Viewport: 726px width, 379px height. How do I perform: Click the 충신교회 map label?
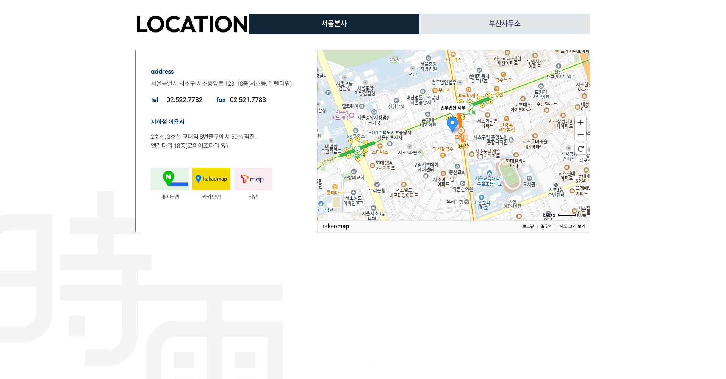457,172
